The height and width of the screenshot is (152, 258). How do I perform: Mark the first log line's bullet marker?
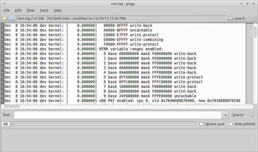pyautogui.click(x=2, y=25)
